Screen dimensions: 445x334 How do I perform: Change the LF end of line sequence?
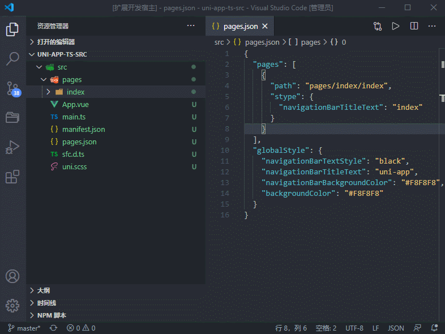[375, 328]
